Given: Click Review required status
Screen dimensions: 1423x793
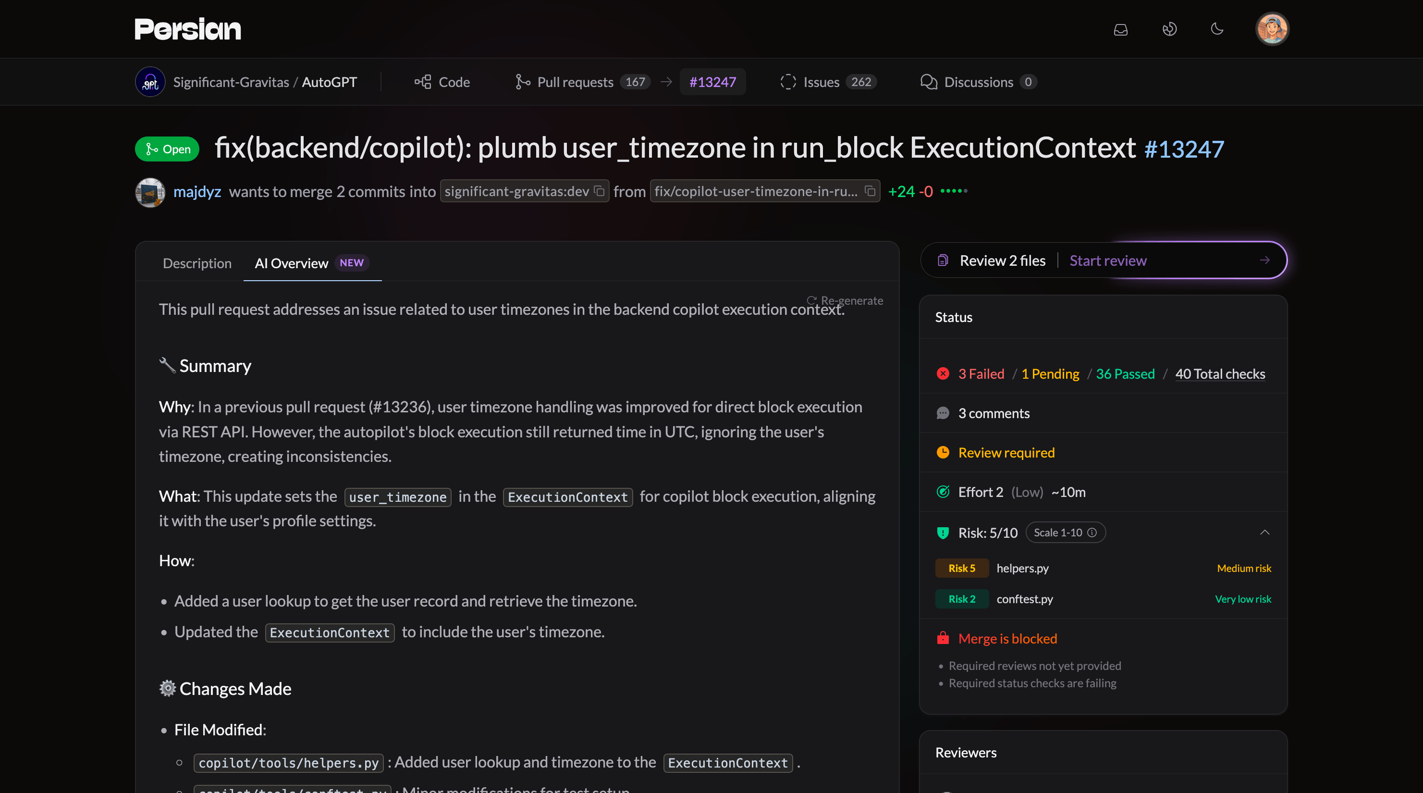Looking at the screenshot, I should (1006, 453).
